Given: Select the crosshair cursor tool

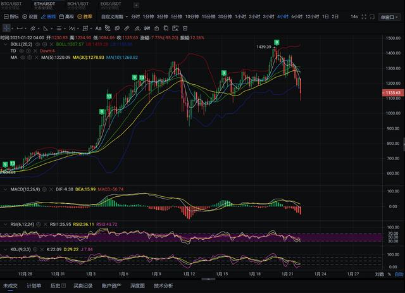Looking at the screenshot, I should (6, 28).
